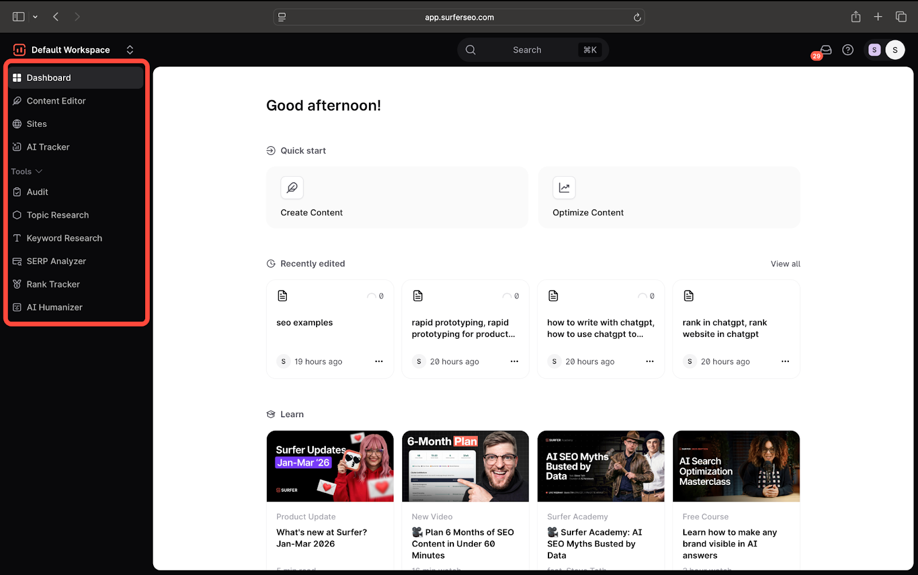This screenshot has height=575, width=918.
Task: Click View all recently edited
Action: (785, 264)
